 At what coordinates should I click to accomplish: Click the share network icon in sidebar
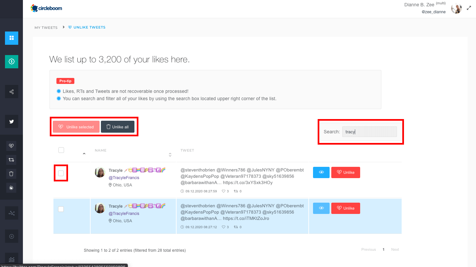(12, 92)
